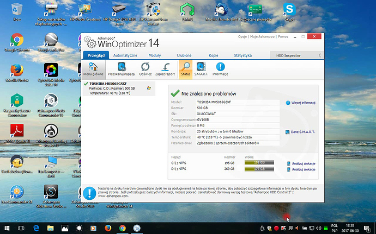Open the Statystyka tab
Screen dimensions: 376x234
coord(243,55)
